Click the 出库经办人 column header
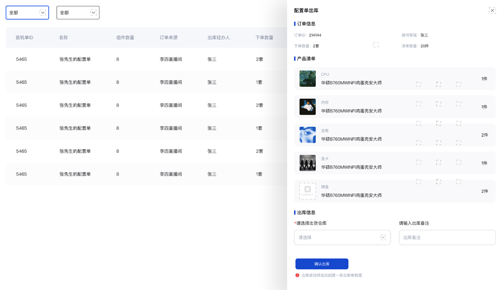This screenshot has height=290, width=502. click(219, 37)
